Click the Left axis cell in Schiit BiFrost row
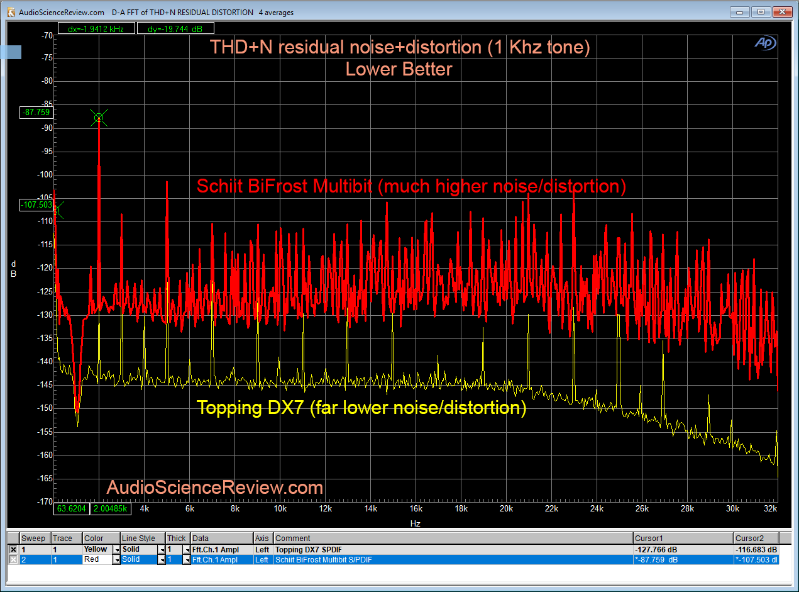Image resolution: width=799 pixels, height=592 pixels. coord(263,559)
